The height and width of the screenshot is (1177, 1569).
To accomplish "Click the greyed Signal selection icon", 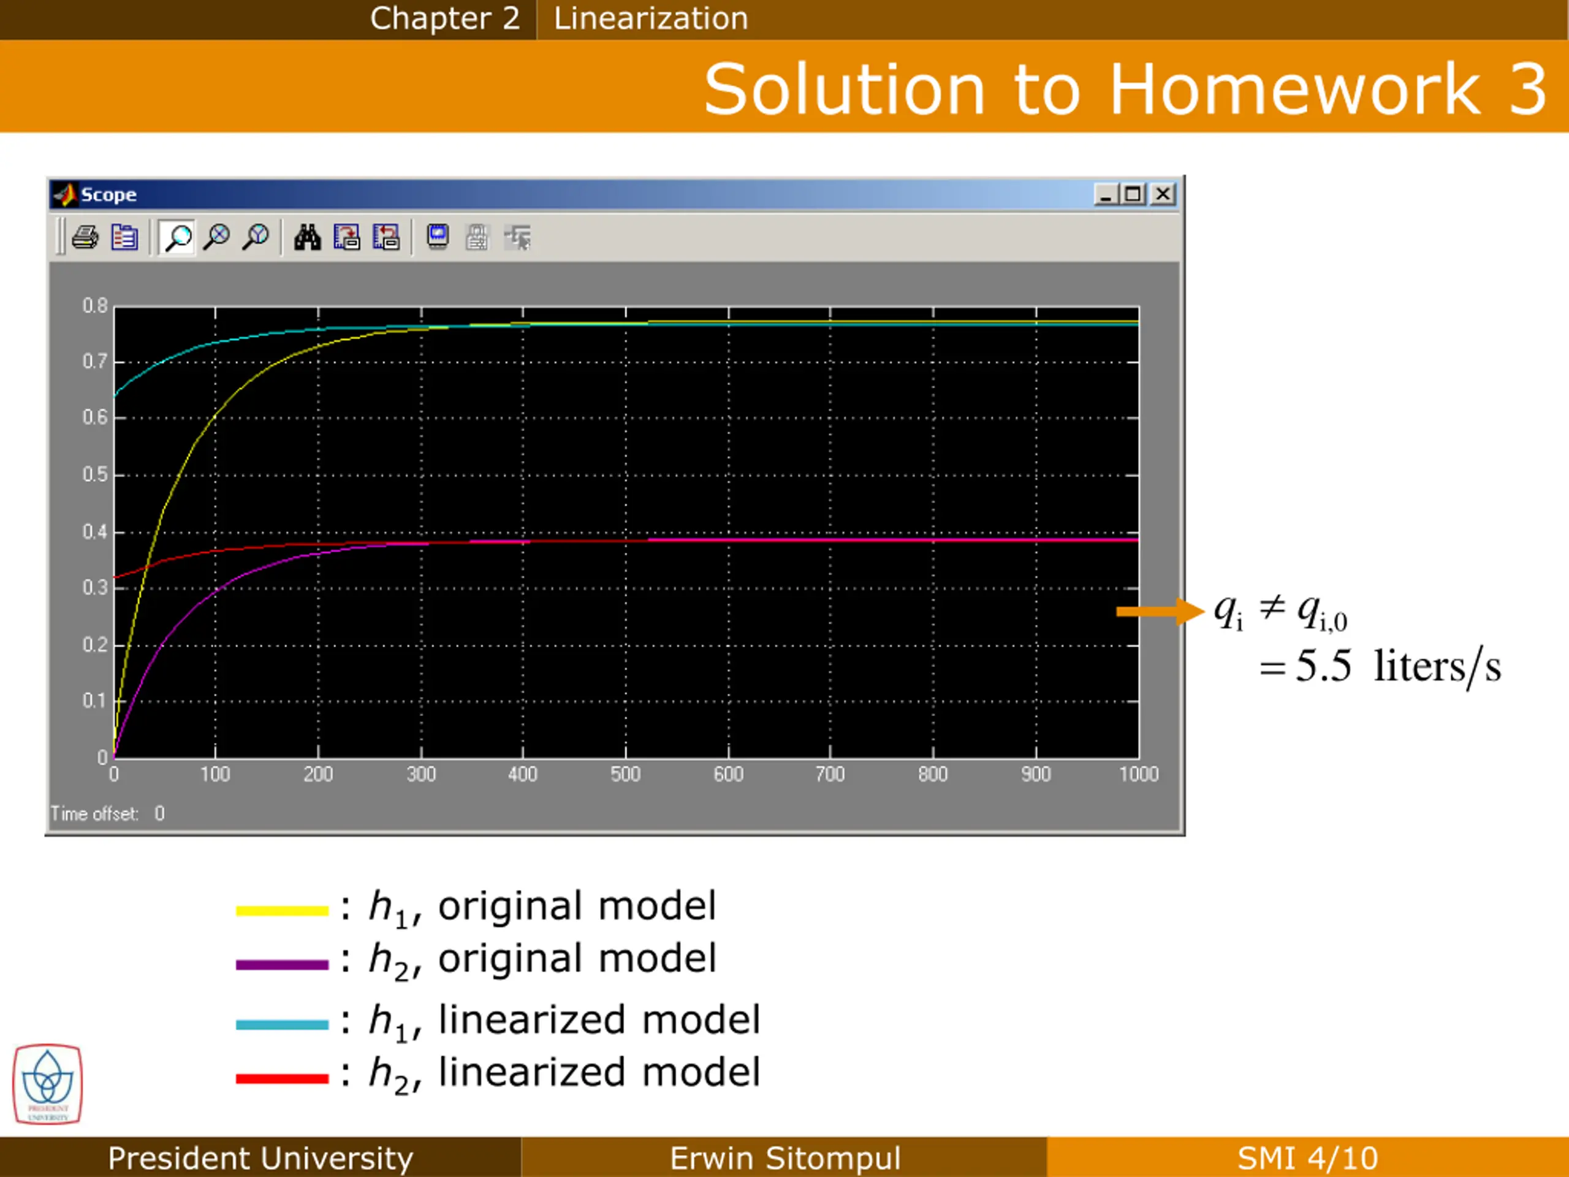I will (518, 237).
